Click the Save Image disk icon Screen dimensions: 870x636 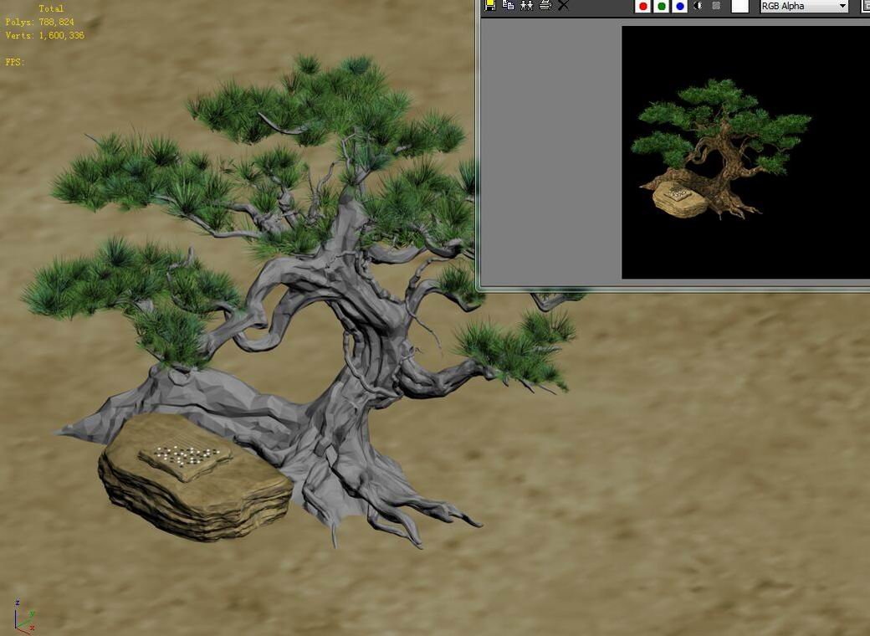coord(490,5)
